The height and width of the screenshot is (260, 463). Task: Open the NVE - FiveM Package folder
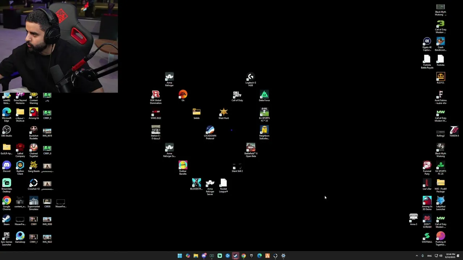pos(441,186)
